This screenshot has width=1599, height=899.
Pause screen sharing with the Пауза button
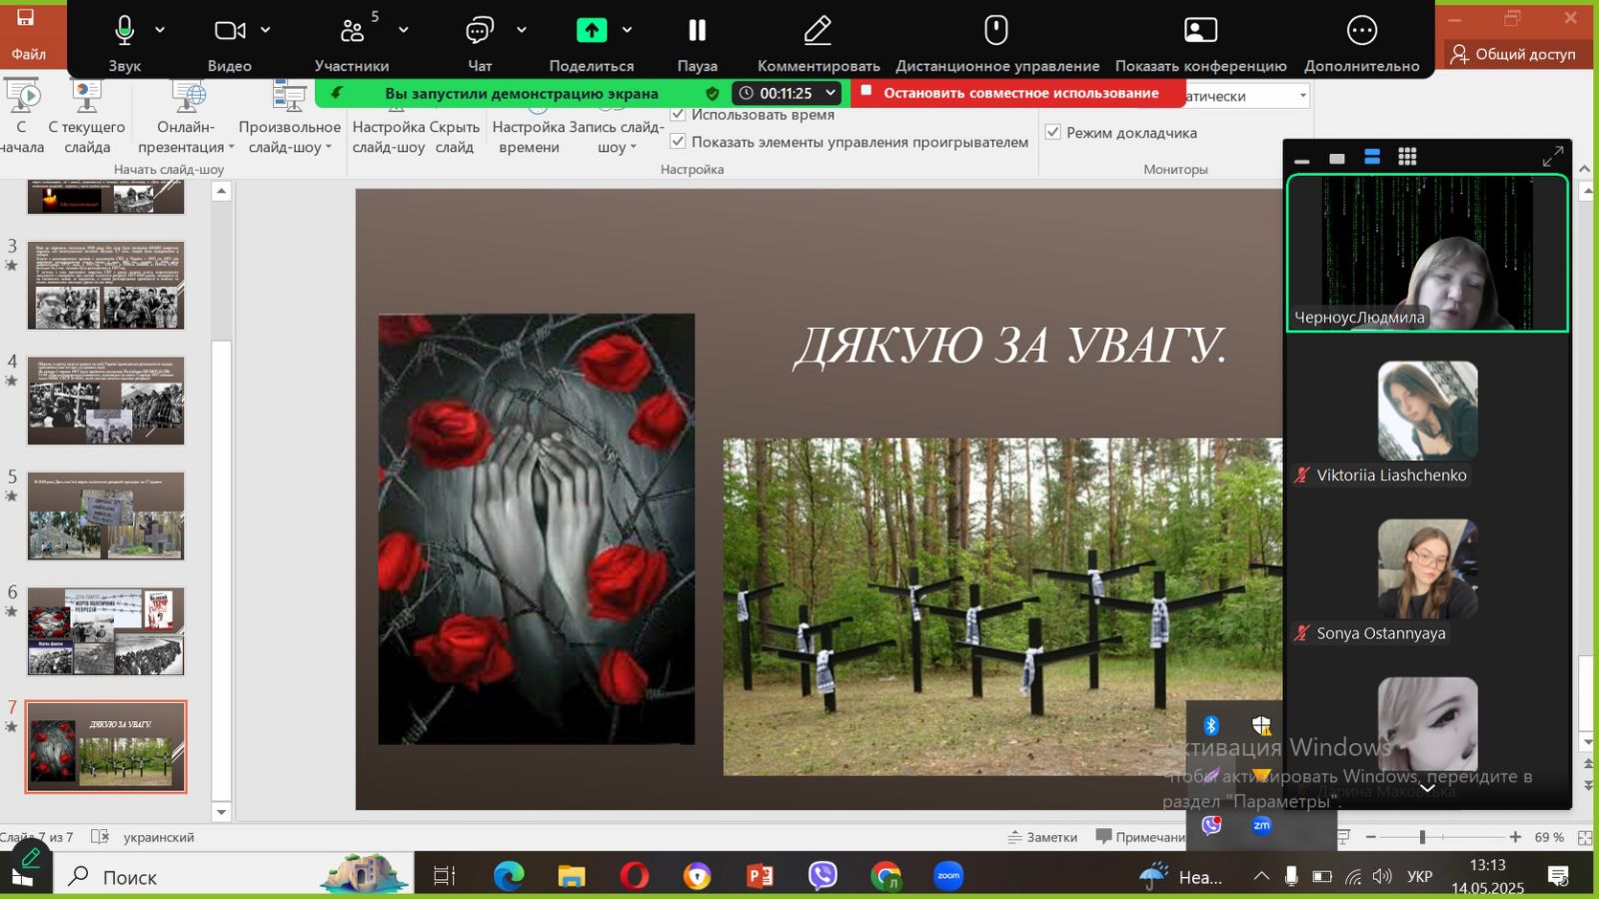point(697,31)
